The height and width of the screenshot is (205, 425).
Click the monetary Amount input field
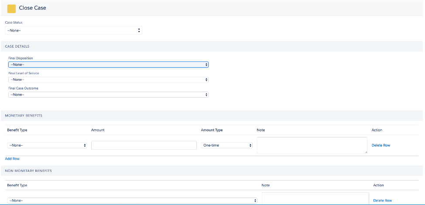click(x=144, y=145)
